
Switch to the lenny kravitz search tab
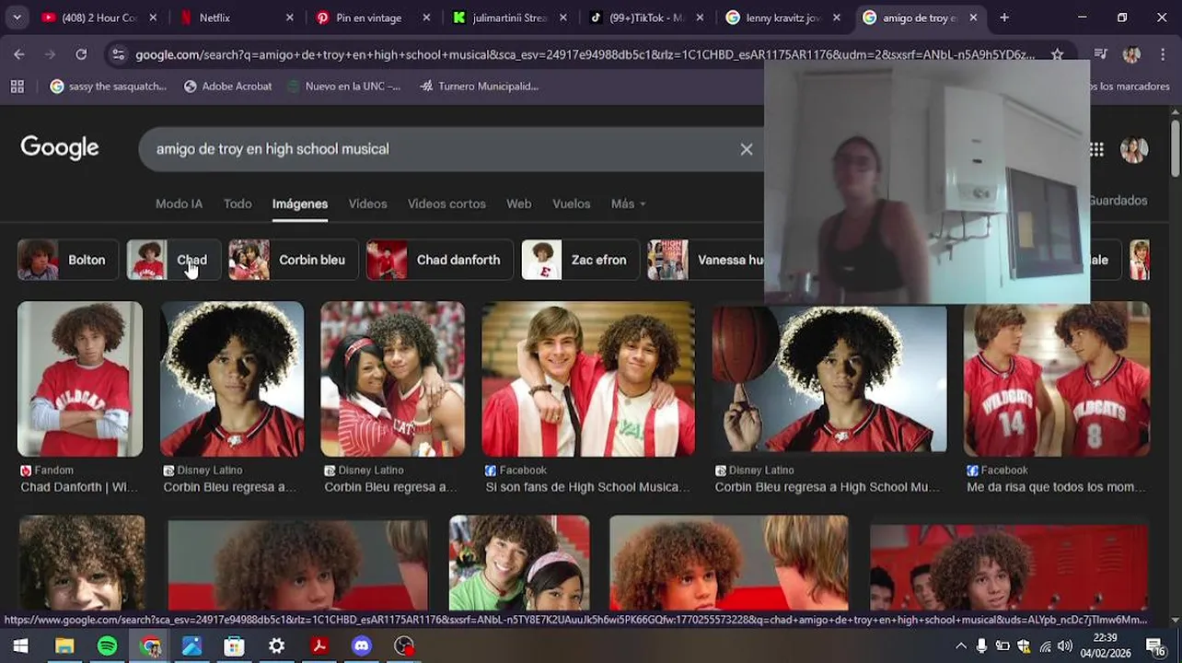pos(783,17)
